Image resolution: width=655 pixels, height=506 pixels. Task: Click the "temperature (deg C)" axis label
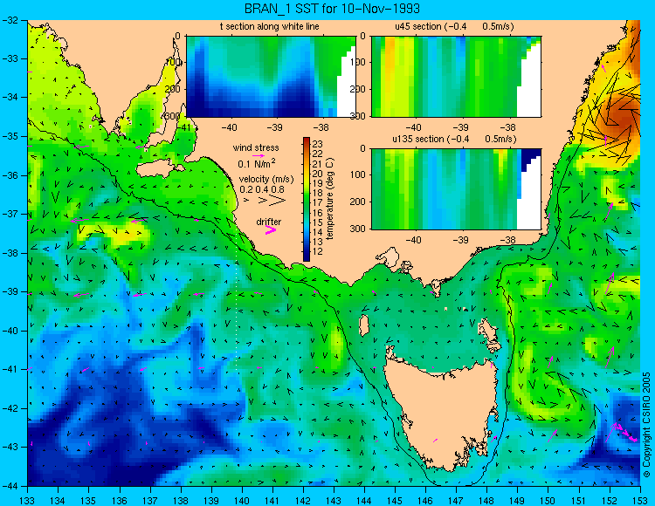coord(330,199)
